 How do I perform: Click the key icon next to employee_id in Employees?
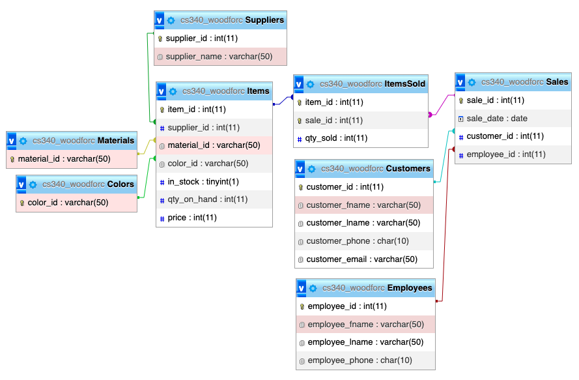point(301,306)
